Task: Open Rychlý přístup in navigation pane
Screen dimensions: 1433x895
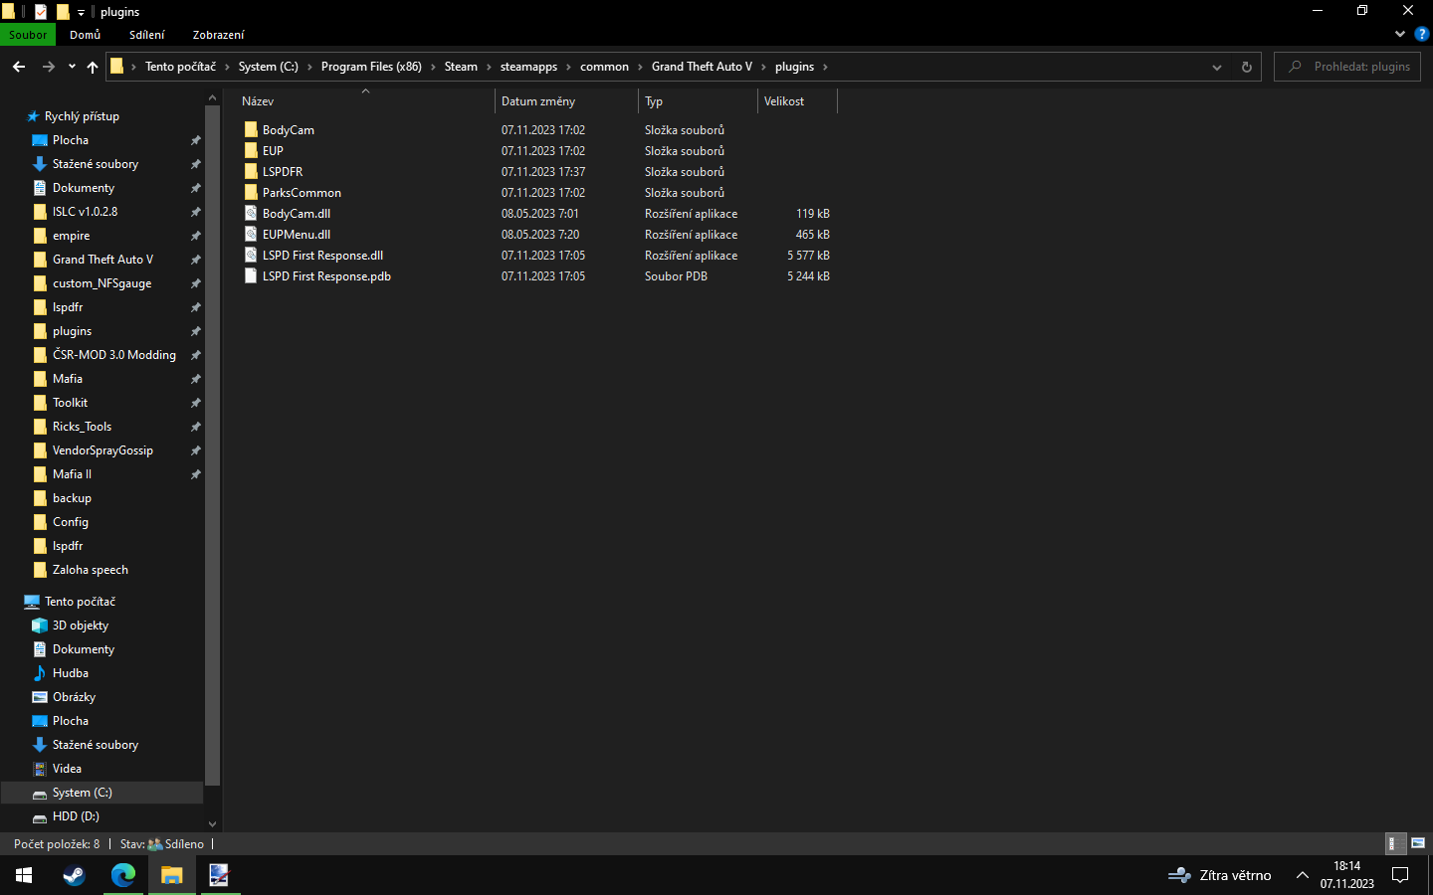Action: click(x=82, y=116)
